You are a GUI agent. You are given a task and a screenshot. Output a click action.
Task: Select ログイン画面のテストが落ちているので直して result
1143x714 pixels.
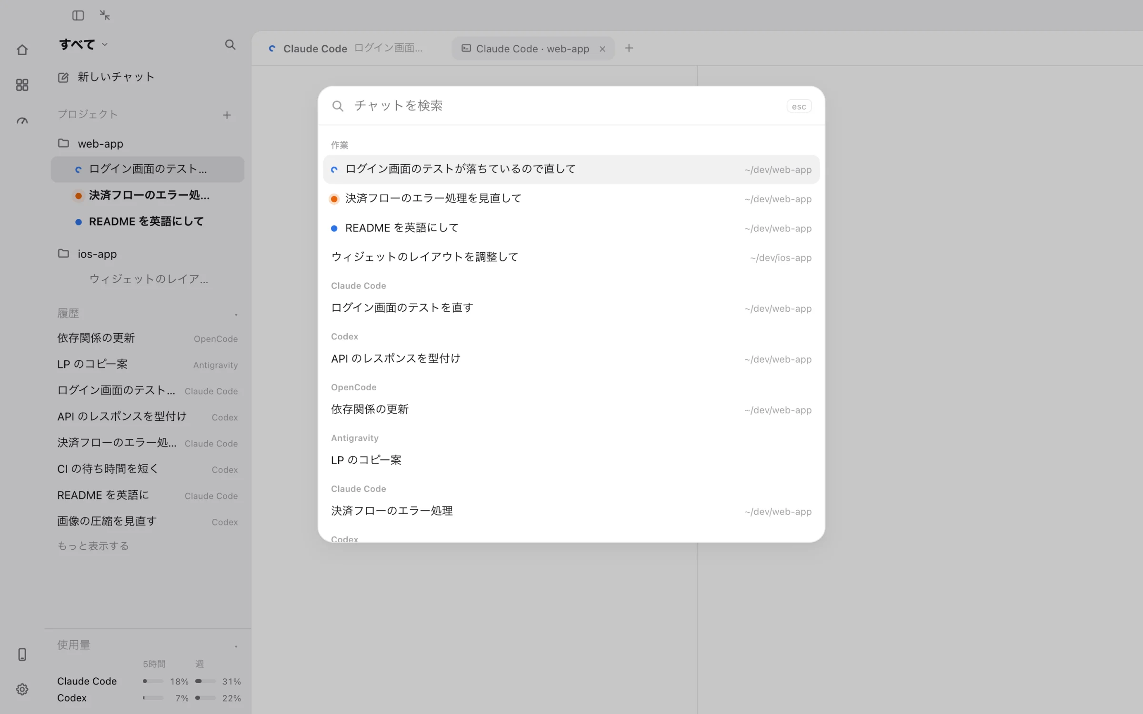pos(571,169)
